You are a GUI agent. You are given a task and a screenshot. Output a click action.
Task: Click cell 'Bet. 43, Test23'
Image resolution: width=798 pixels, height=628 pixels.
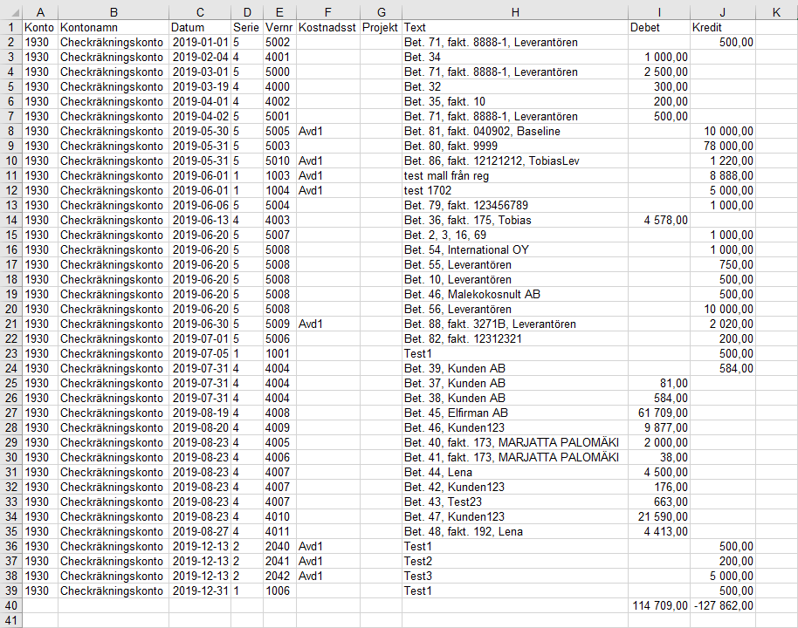[x=515, y=502]
